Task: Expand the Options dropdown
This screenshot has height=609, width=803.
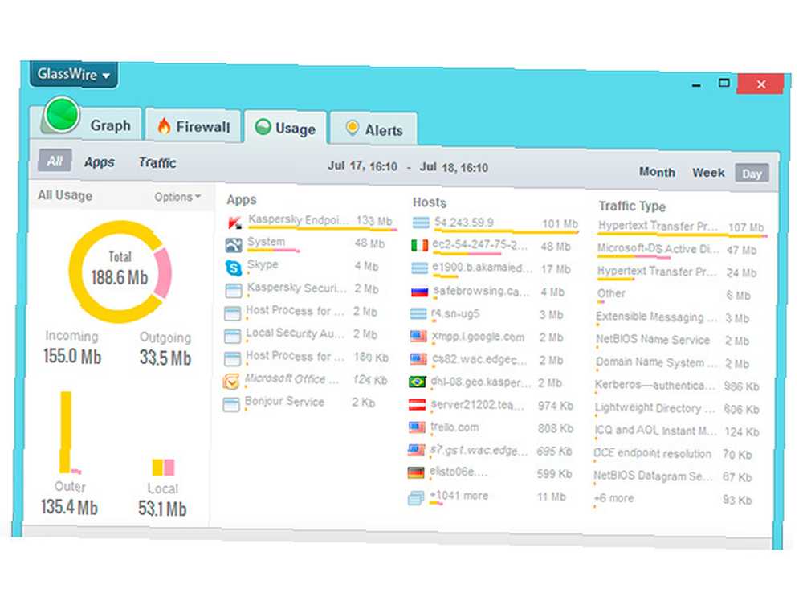Action: tap(177, 197)
